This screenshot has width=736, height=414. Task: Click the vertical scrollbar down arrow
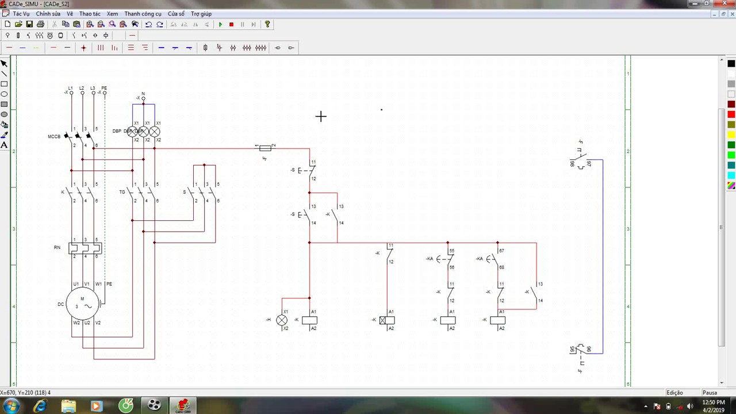click(x=722, y=382)
